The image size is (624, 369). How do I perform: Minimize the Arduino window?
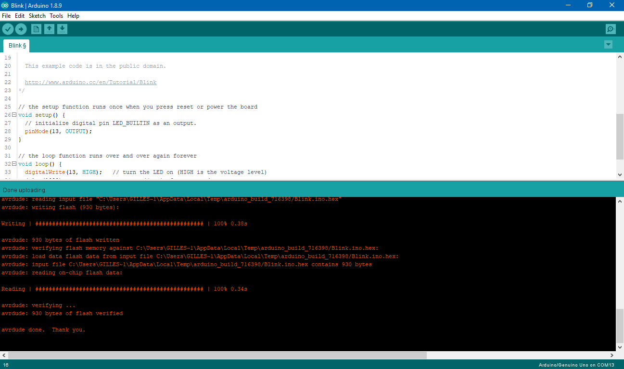(x=568, y=5)
